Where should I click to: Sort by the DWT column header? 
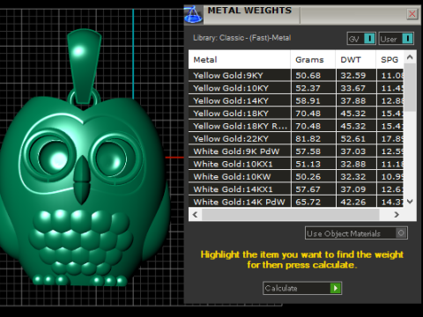[356, 60]
